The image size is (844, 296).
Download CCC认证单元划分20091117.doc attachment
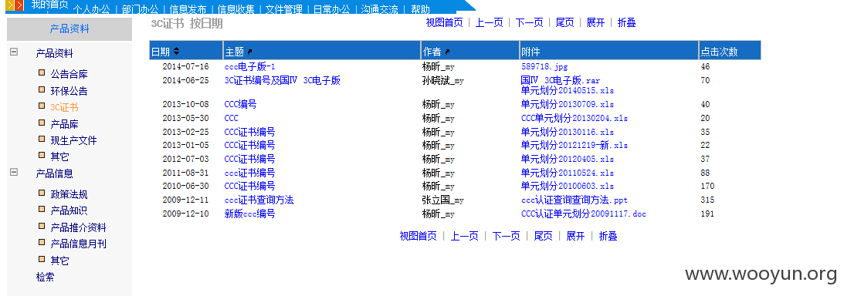click(584, 214)
